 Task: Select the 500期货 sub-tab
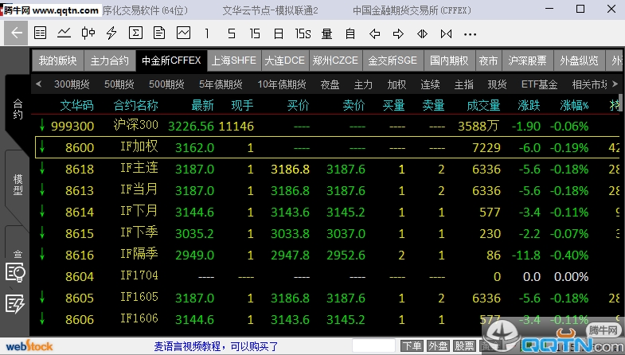[166, 84]
